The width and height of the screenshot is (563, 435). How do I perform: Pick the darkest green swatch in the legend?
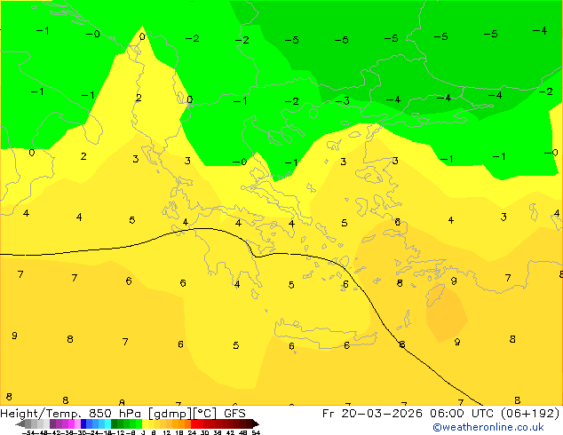(114, 423)
